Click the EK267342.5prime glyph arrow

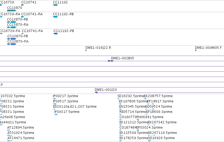coord(152,125)
